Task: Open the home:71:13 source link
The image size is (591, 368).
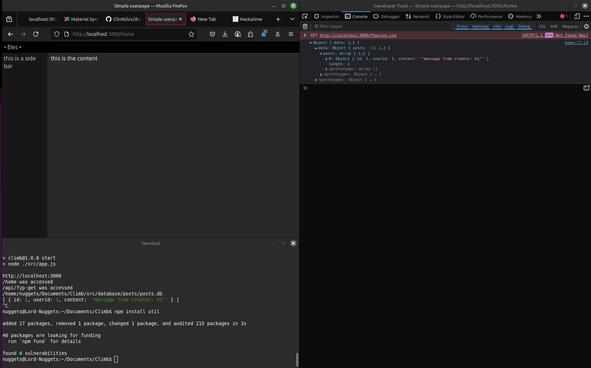Action: click(576, 43)
